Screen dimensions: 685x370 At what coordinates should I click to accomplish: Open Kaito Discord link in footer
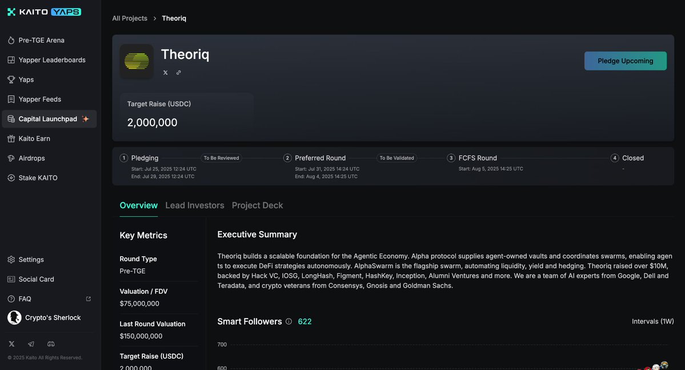pos(51,344)
